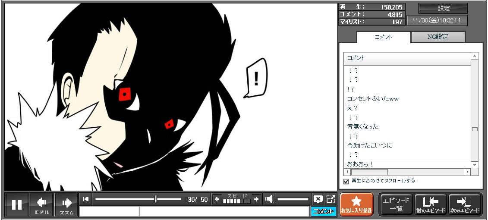The height and width of the screenshot is (220, 488).
Task: Click the video seek bar handle
Action: (x=156, y=199)
